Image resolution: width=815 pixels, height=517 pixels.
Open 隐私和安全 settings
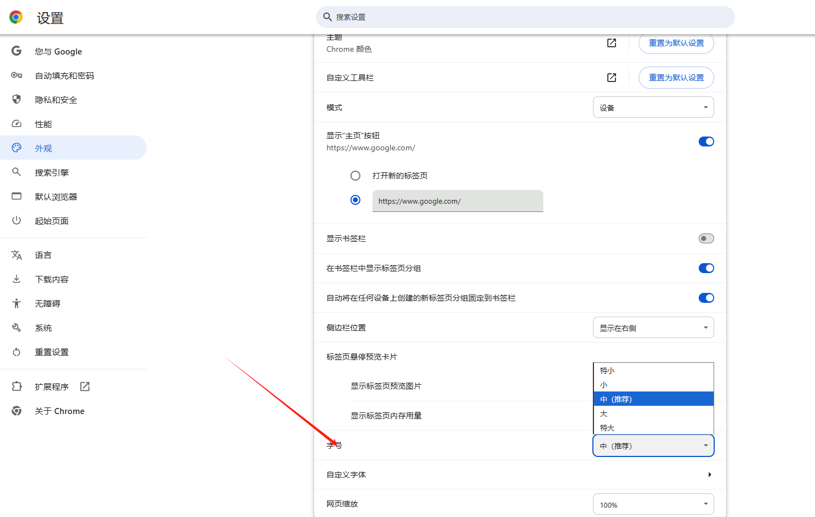click(x=73, y=100)
